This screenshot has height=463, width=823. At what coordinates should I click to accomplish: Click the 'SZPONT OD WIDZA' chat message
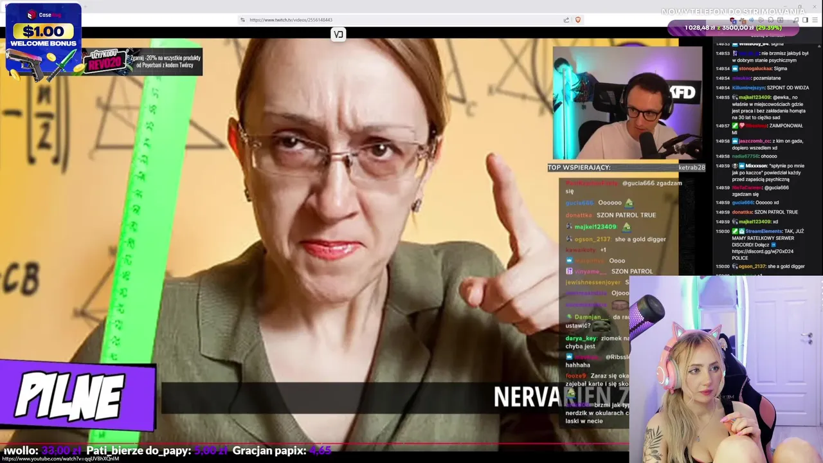[786, 87]
